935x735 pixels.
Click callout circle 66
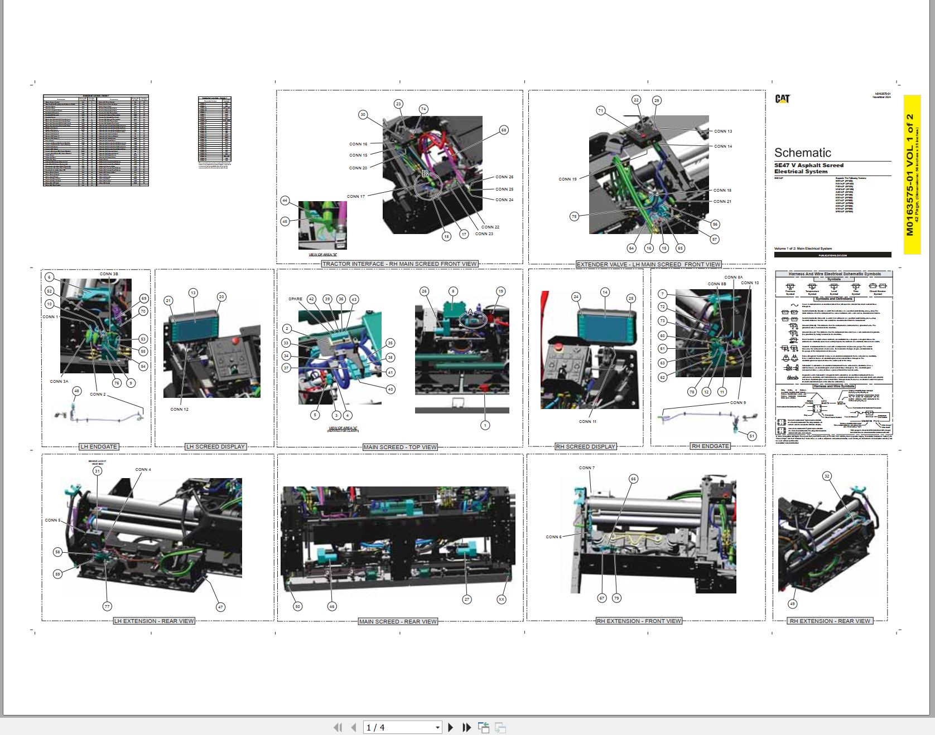point(633,479)
